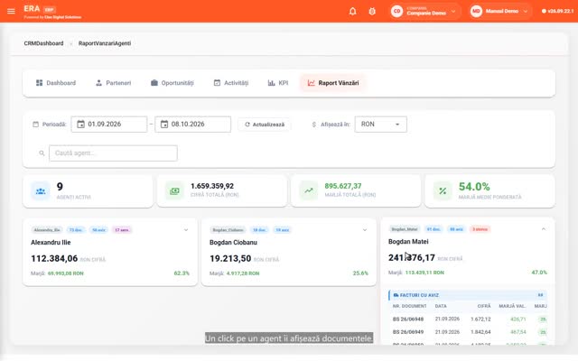The width and height of the screenshot is (578, 361).
Task: Click the MD user avatar
Action: coord(476,11)
